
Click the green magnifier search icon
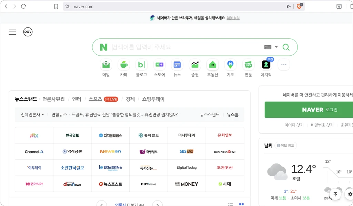pos(286,47)
